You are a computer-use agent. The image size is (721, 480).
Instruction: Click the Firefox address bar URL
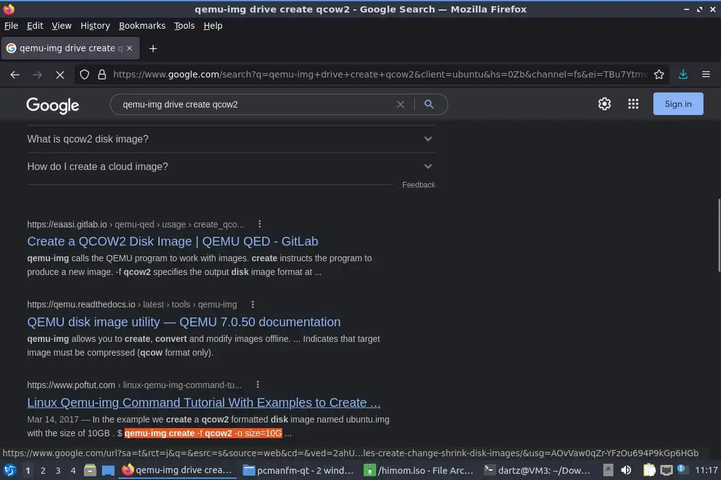point(380,74)
